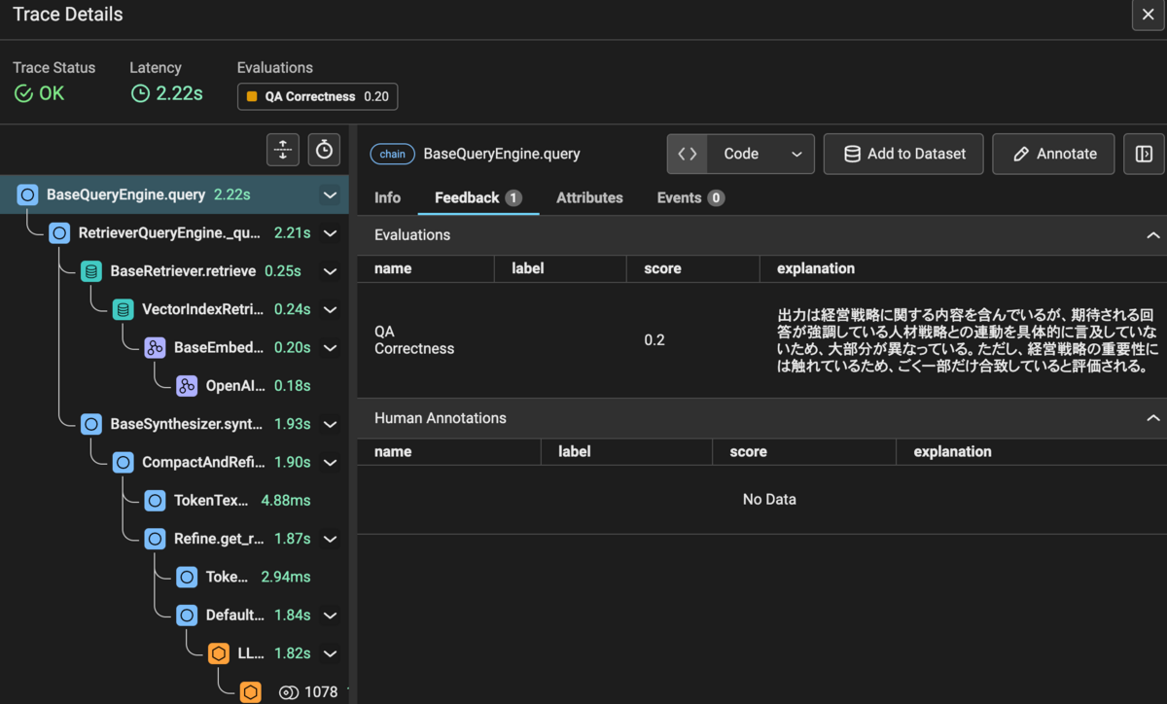The height and width of the screenshot is (704, 1167).
Task: Click the token count icon next to 1078
Action: pyautogui.click(x=288, y=692)
